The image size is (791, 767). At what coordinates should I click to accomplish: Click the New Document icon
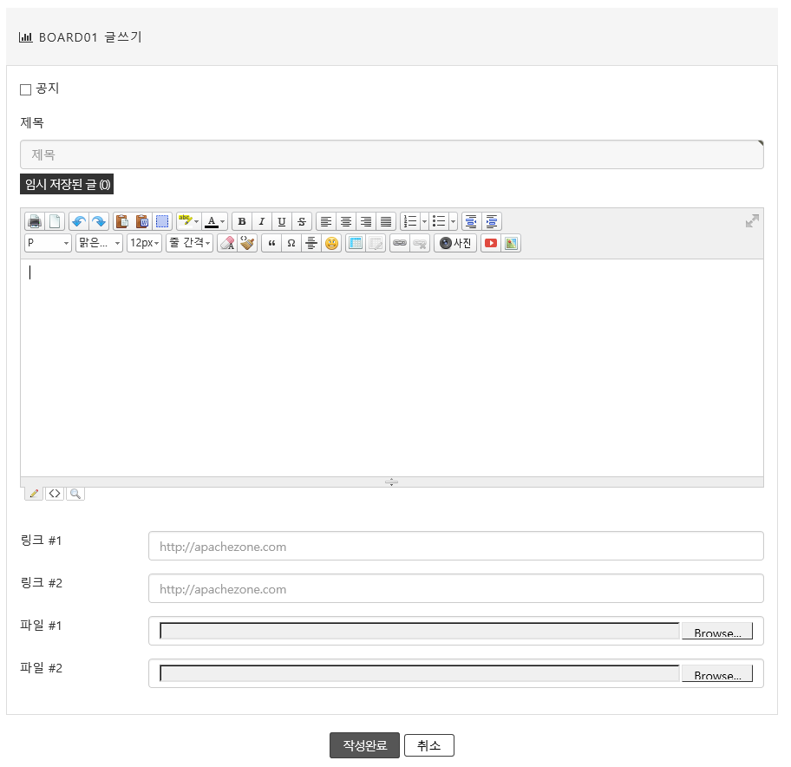pos(55,221)
